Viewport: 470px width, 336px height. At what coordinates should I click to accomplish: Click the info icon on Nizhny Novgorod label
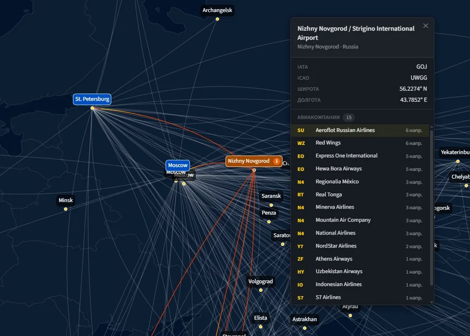[x=277, y=161]
